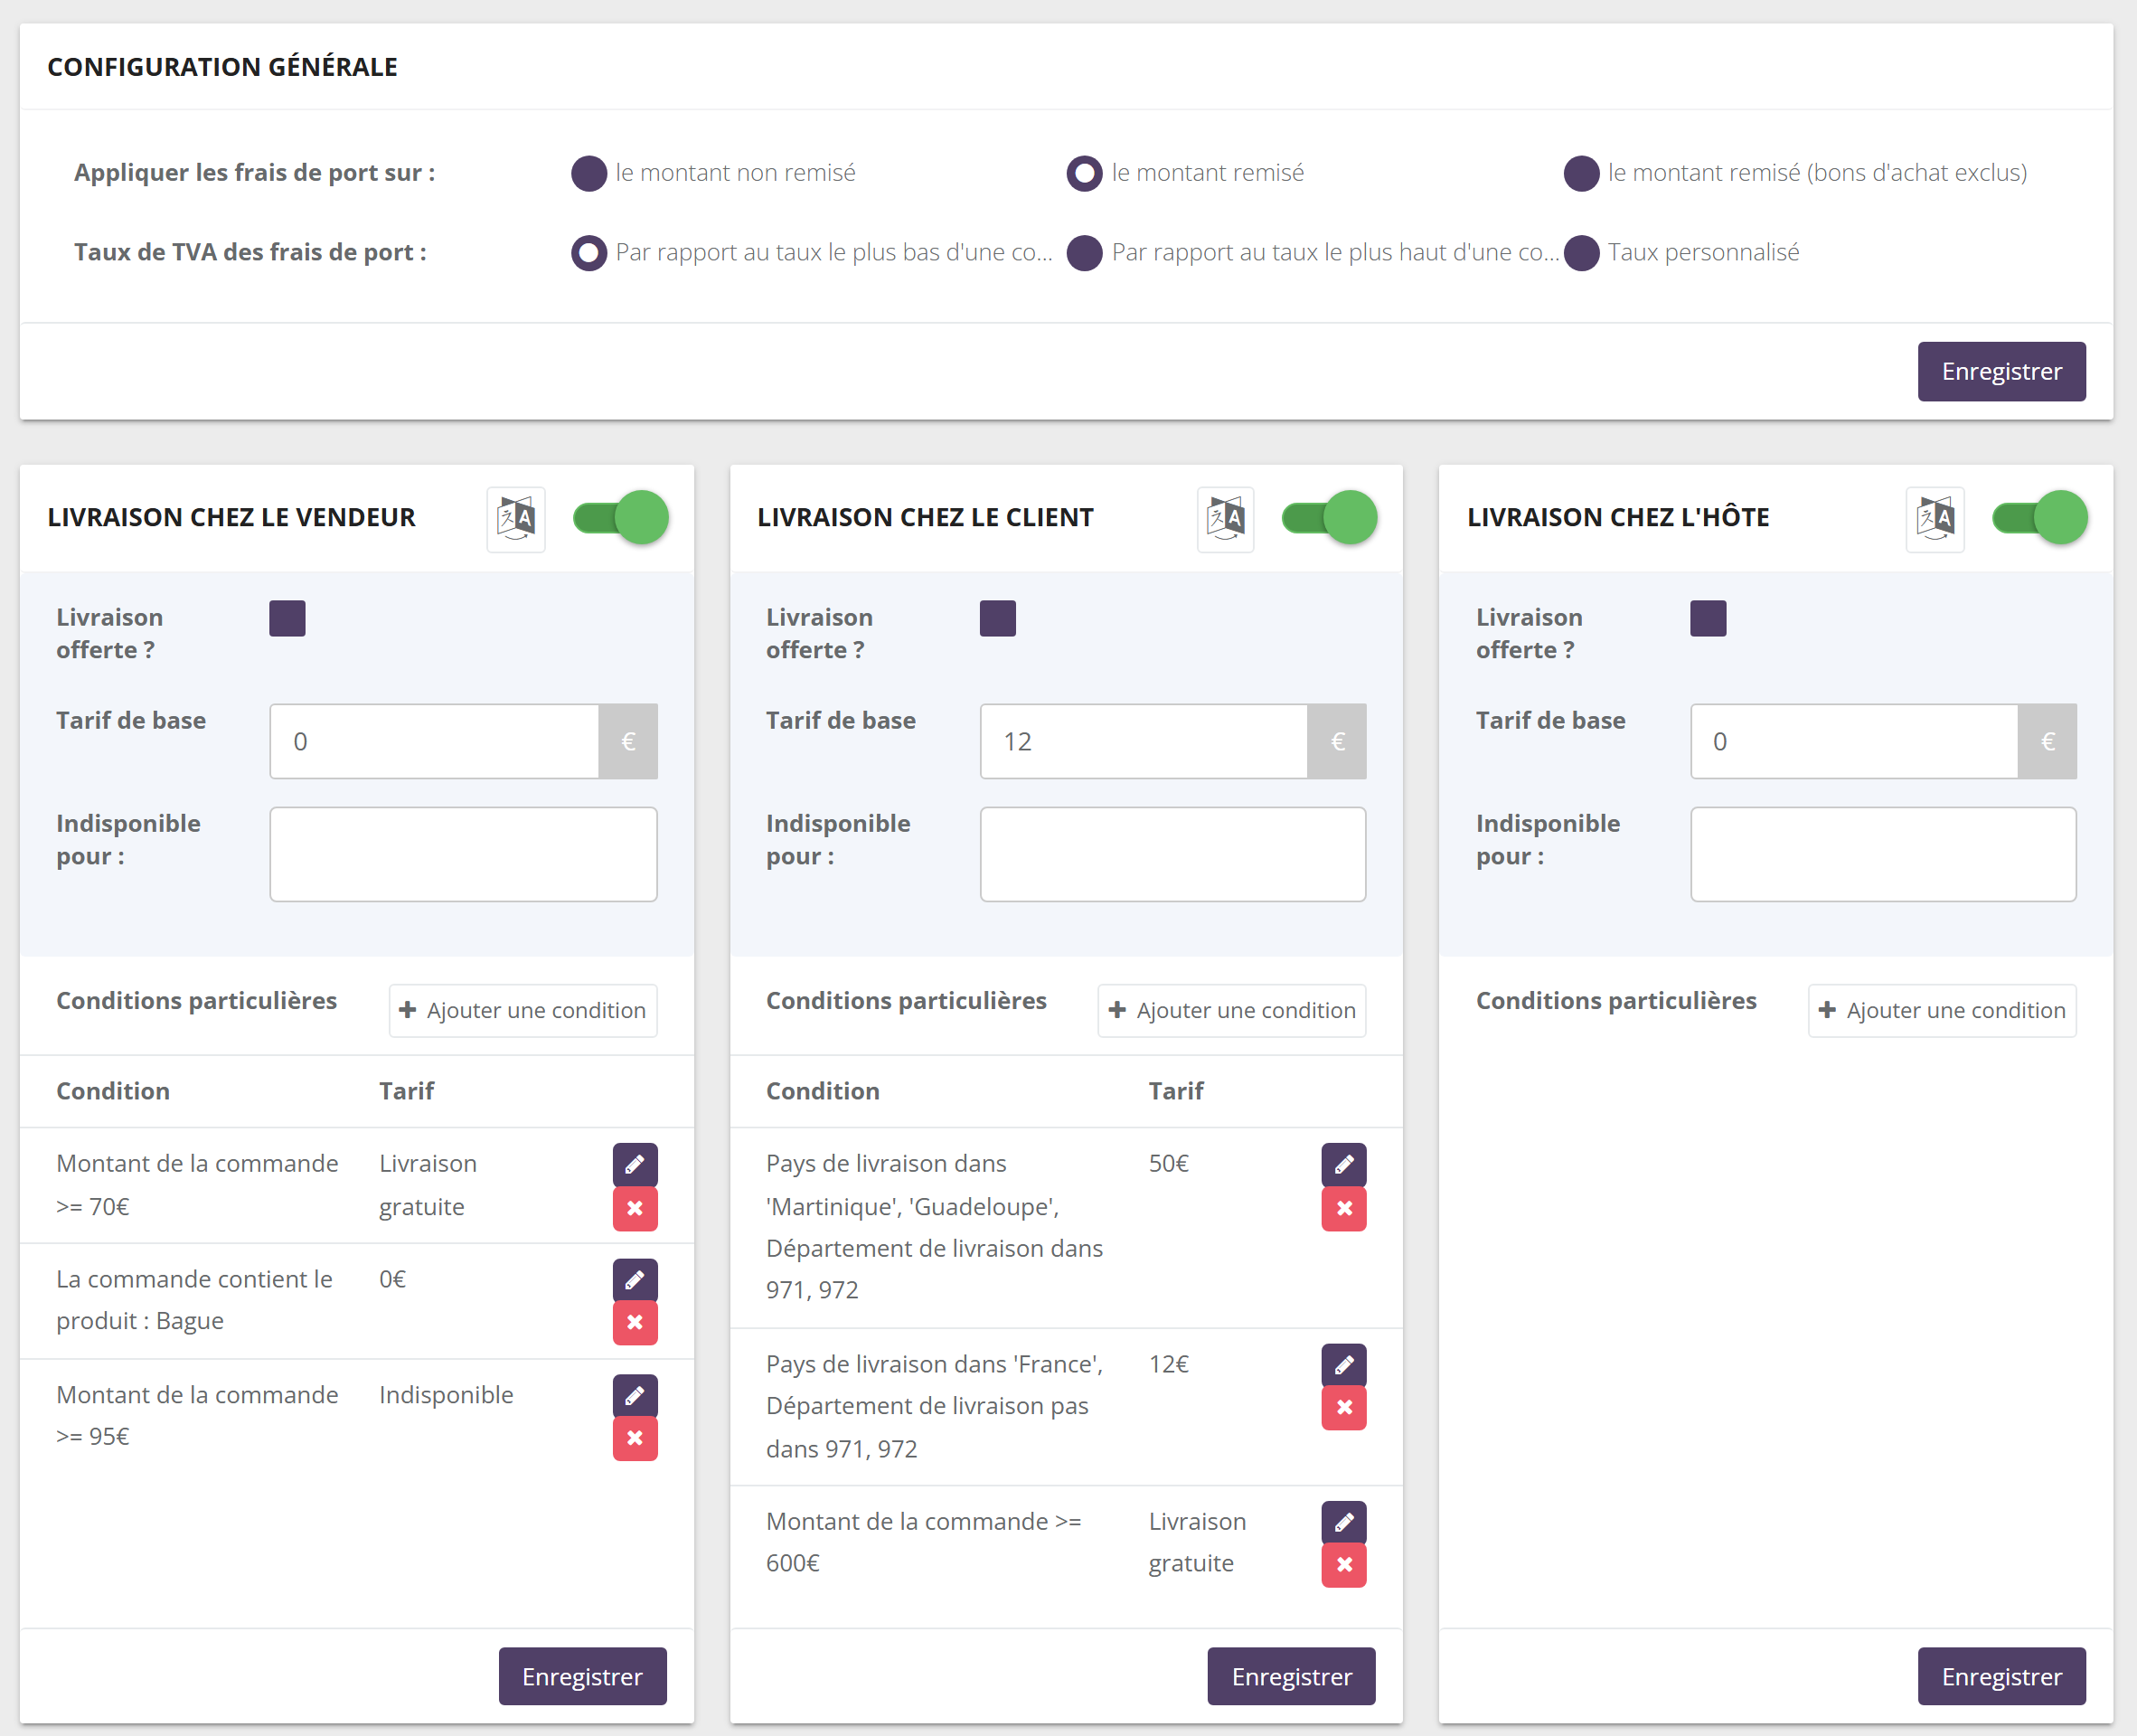2137x1736 pixels.
Task: Open translation icon for Livraison chez l'hôte
Action: coord(1935,518)
